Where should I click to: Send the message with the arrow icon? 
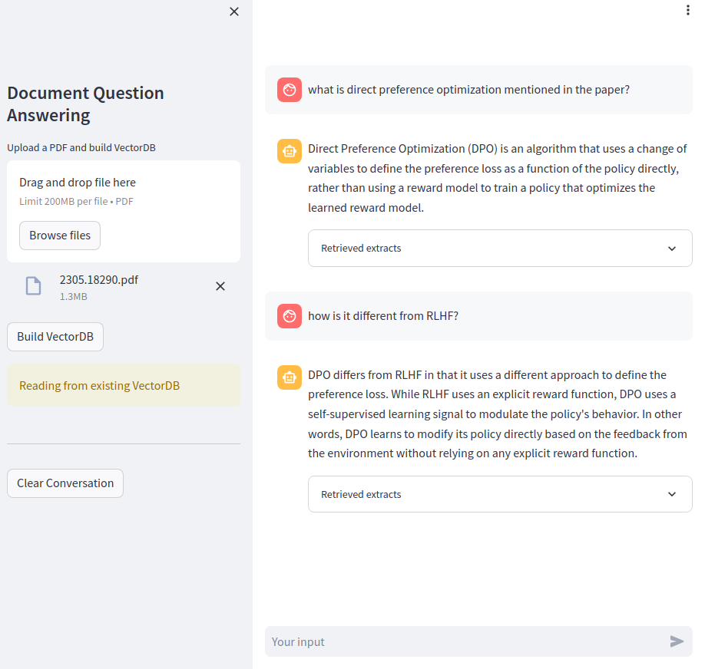(677, 641)
